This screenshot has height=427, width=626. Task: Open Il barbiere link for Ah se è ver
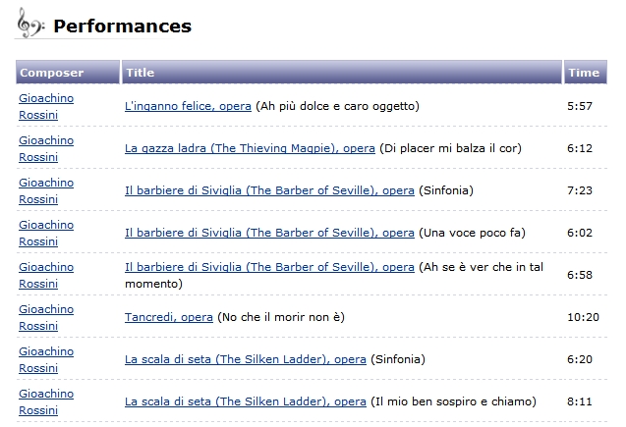point(269,267)
